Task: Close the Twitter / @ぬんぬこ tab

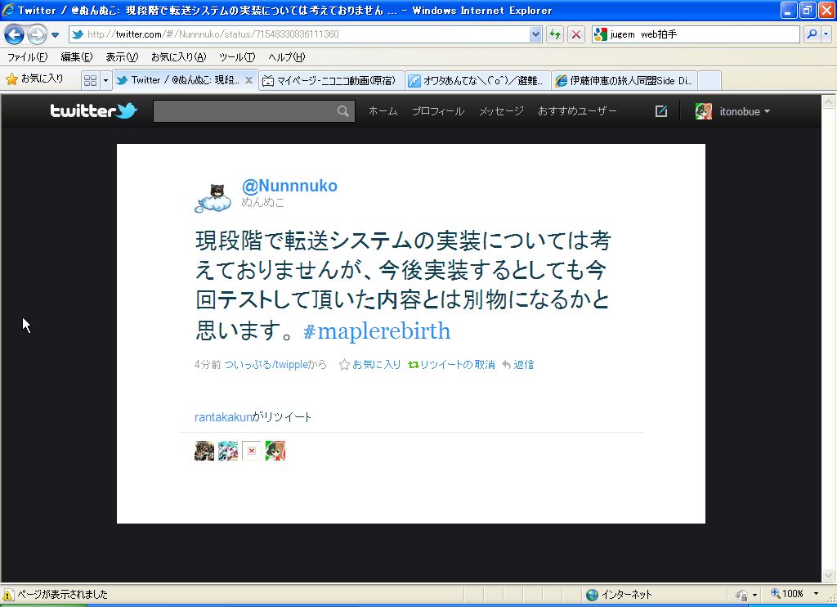Action: pos(248,80)
